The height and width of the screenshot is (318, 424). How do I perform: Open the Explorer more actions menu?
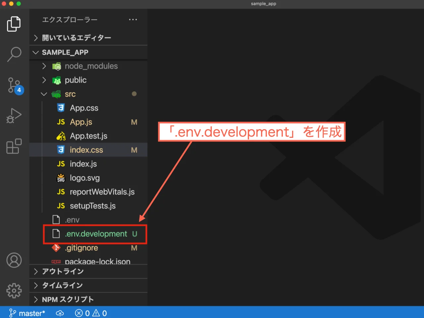[x=133, y=20]
